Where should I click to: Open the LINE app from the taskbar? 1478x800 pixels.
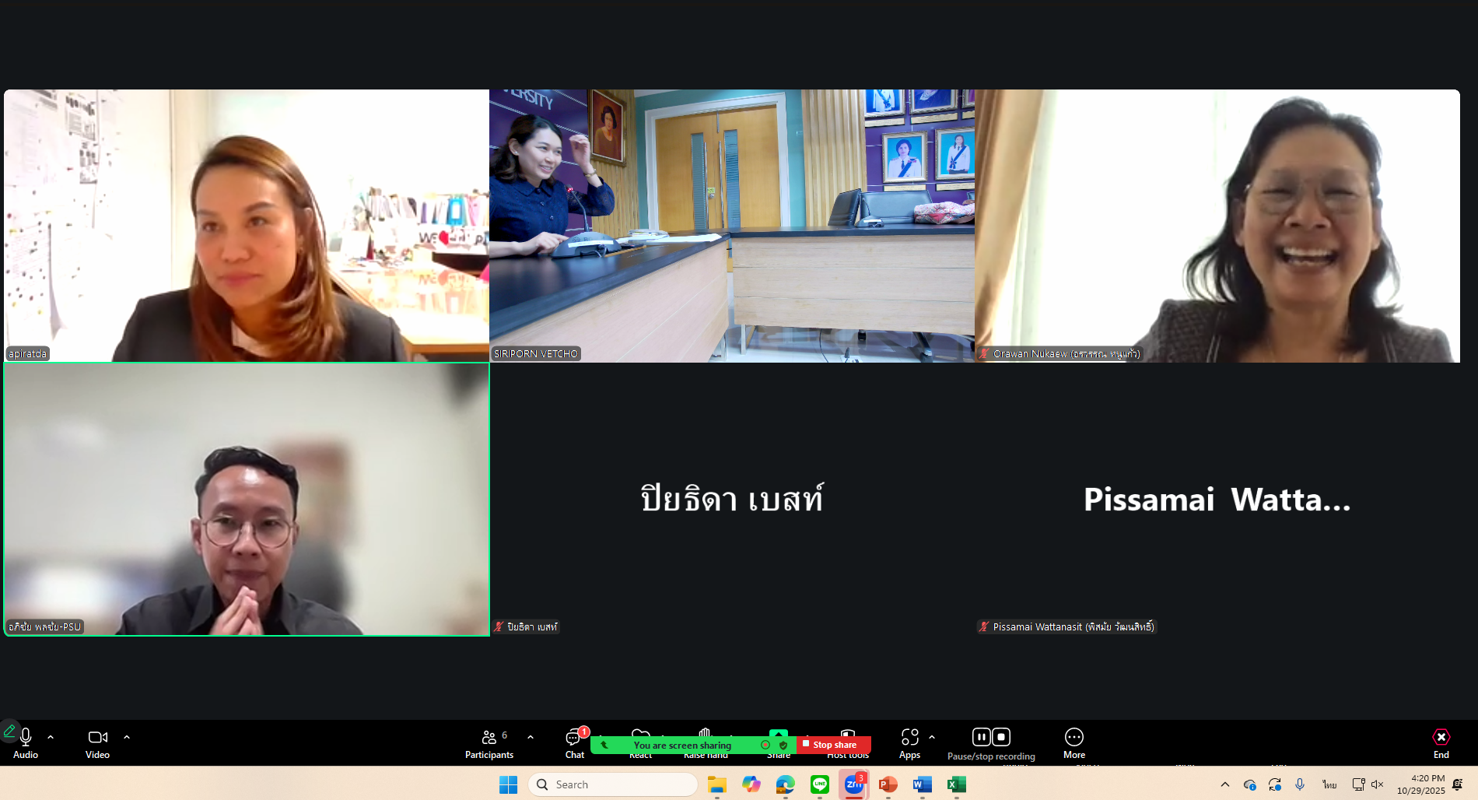[x=819, y=784]
